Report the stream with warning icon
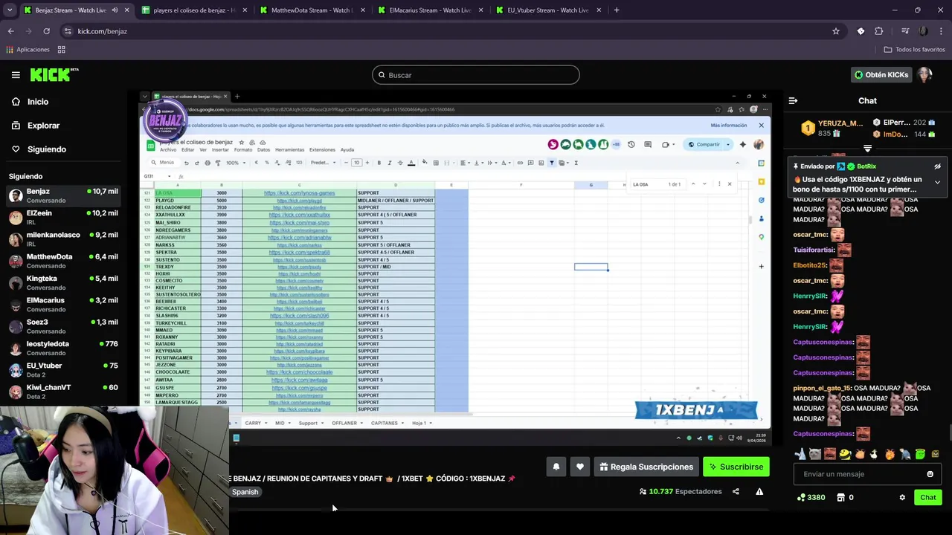 [x=759, y=491]
